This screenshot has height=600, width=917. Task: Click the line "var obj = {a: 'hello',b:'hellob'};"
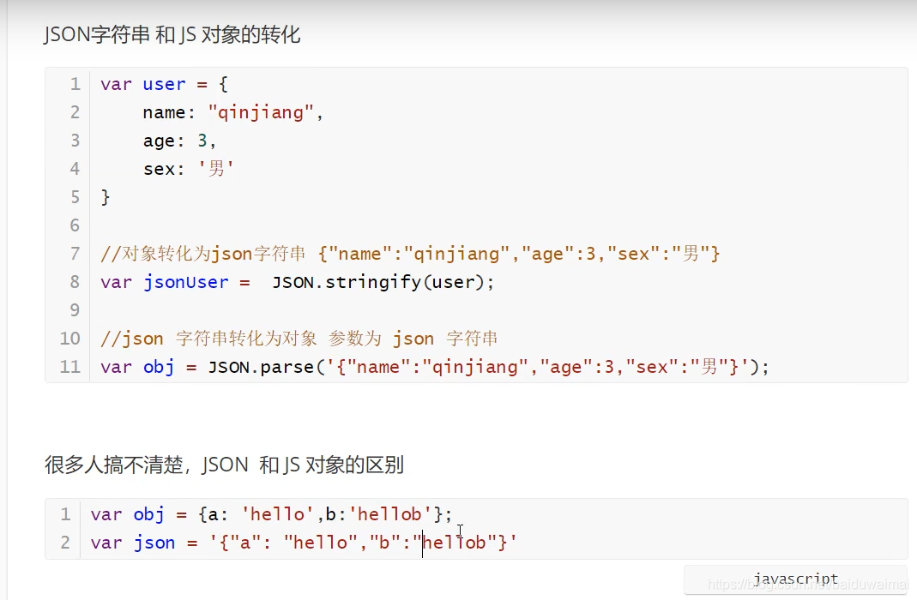point(271,514)
